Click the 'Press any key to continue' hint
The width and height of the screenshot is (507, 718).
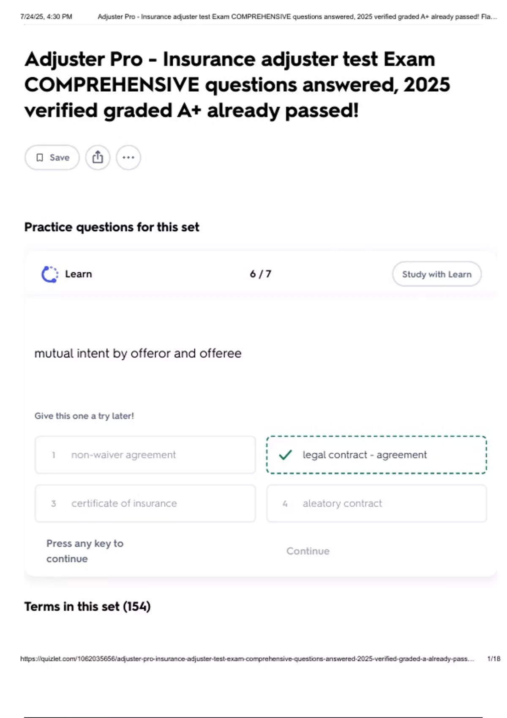[84, 551]
